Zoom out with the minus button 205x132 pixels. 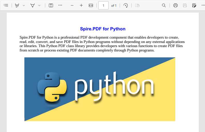(72, 5)
